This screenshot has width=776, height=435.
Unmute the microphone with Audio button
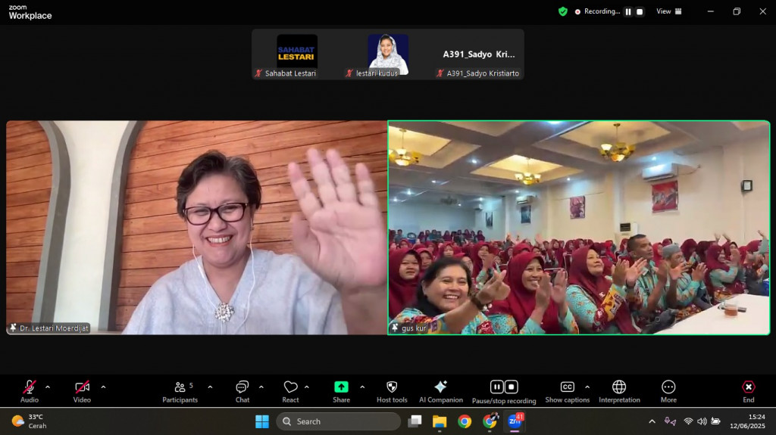pyautogui.click(x=30, y=390)
